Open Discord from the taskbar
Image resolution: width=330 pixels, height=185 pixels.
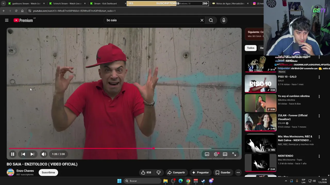pyautogui.click(x=211, y=181)
